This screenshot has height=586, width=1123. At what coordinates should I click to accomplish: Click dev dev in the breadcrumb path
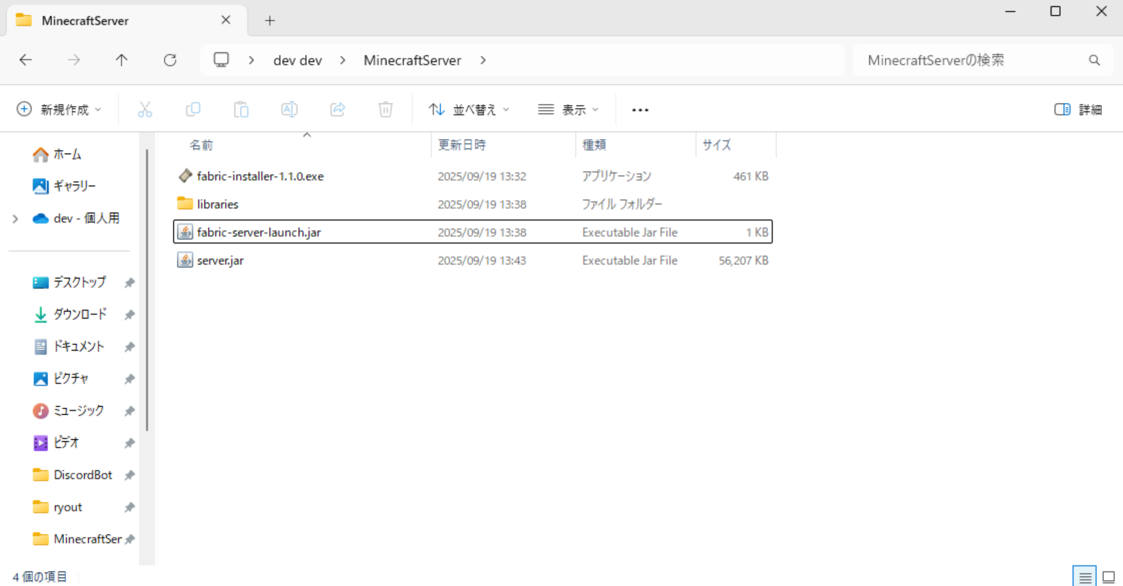297,60
